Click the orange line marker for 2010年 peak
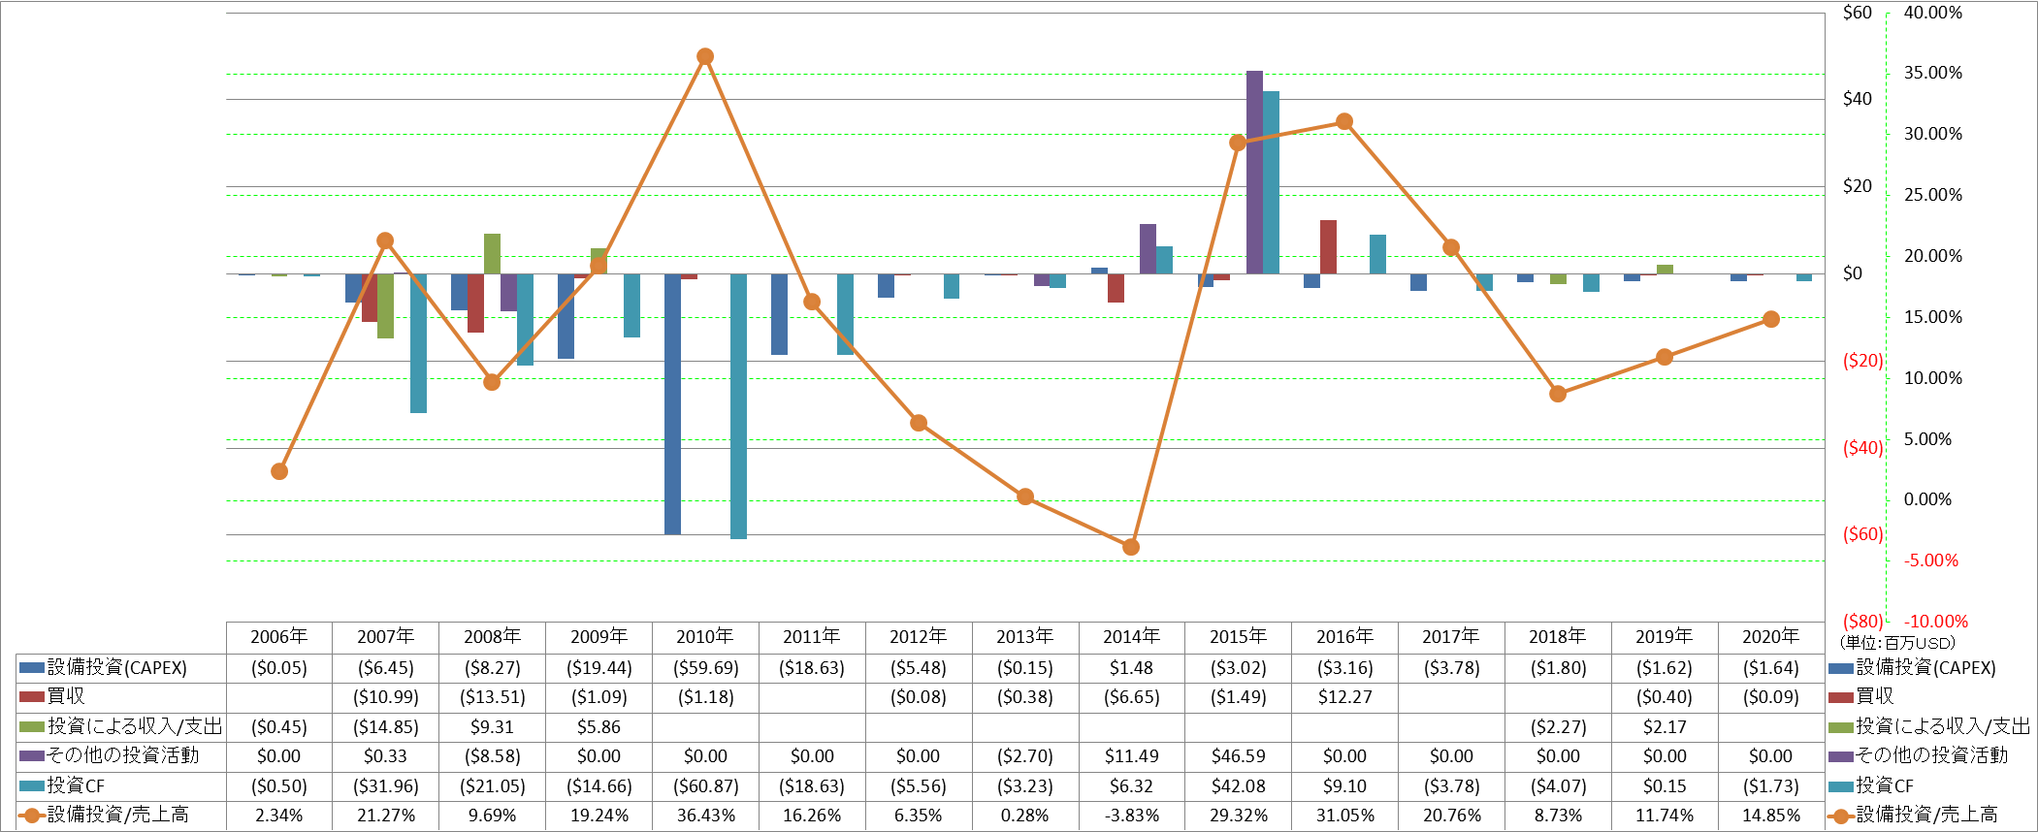The height and width of the screenshot is (832, 2038). pos(705,57)
